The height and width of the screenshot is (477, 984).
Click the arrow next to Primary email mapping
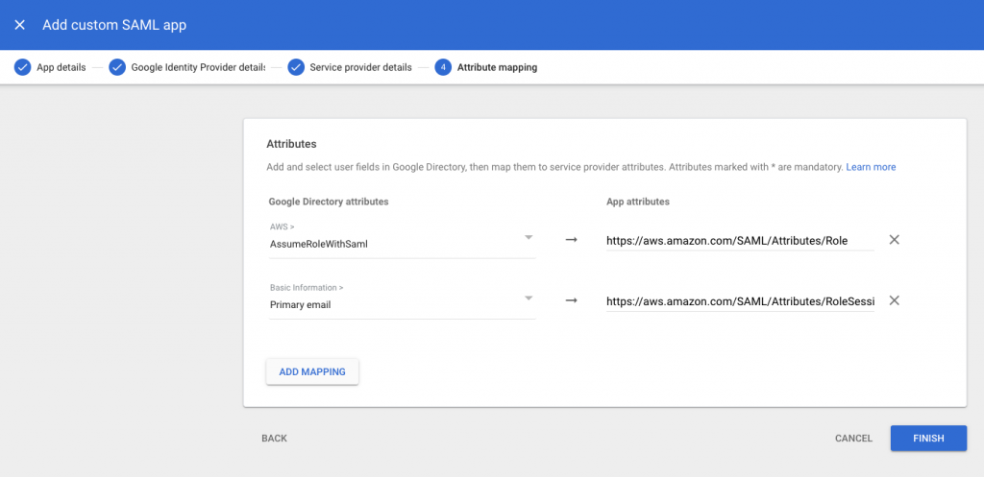click(x=571, y=300)
